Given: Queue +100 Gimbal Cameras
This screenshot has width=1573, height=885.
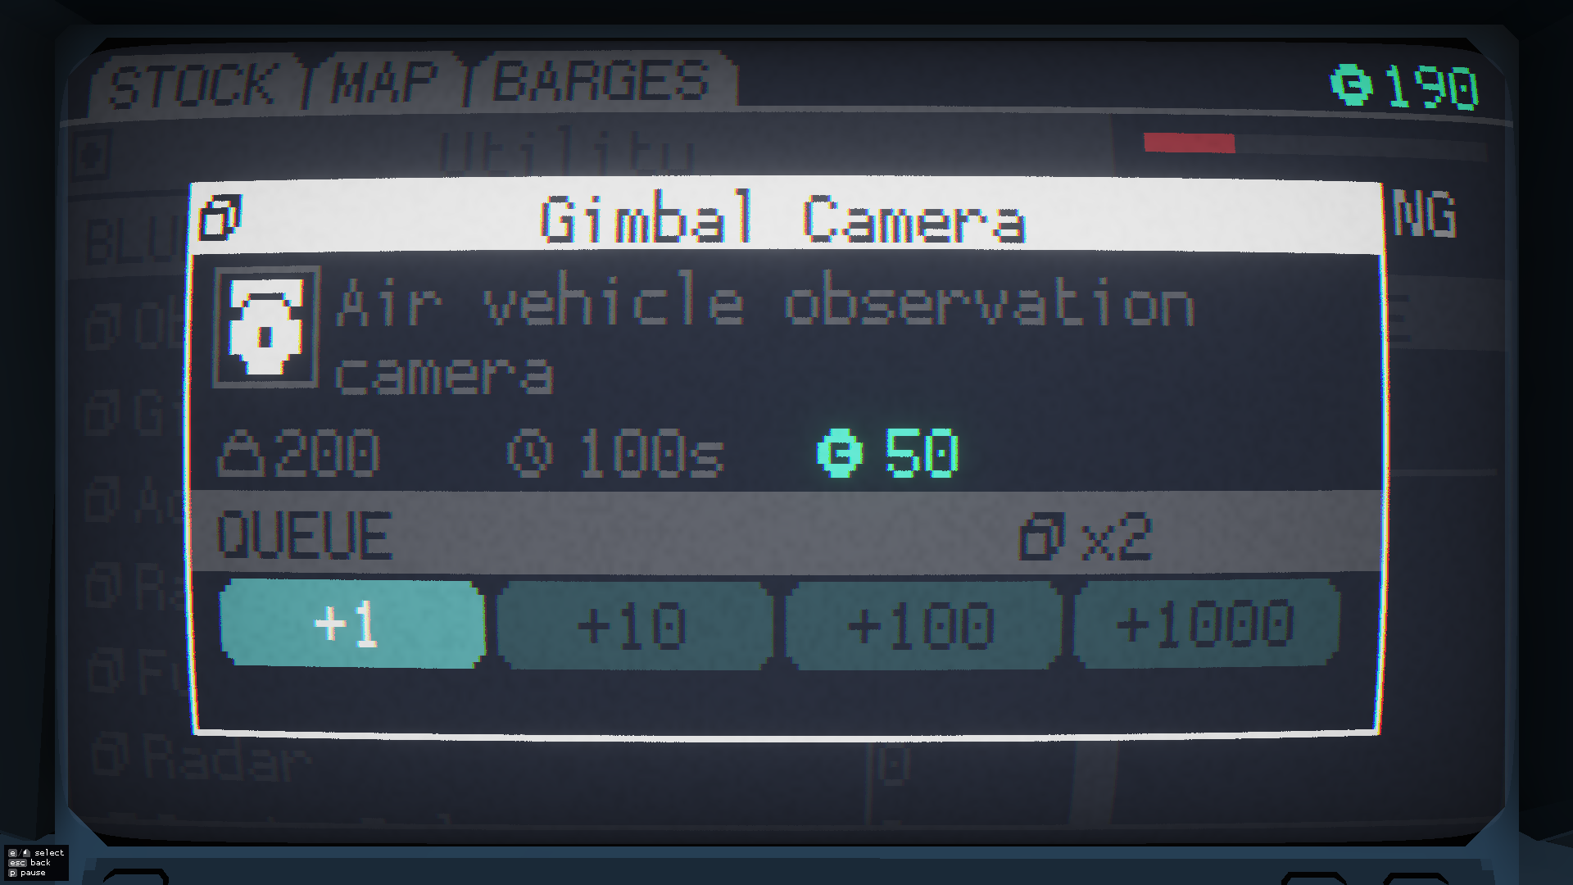Looking at the screenshot, I should (922, 625).
